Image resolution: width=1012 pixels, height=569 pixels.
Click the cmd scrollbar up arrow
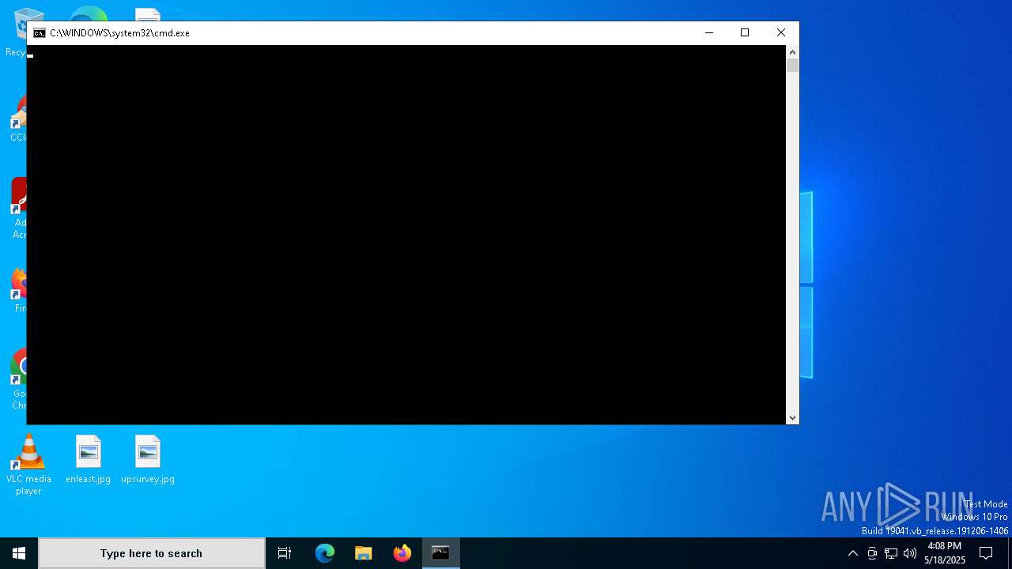point(792,52)
